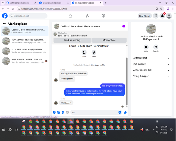
Task: Open conversation info purple icon
Action: tap(124, 26)
